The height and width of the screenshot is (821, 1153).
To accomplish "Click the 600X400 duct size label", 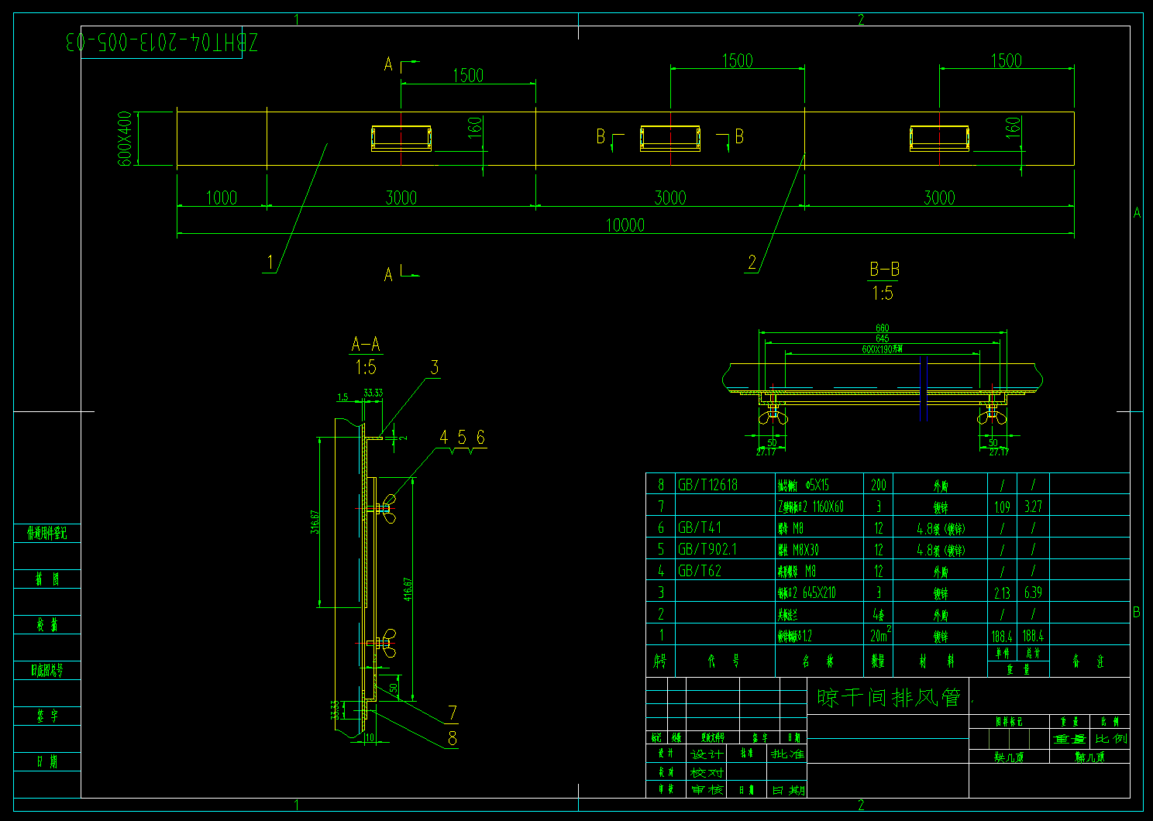I will click(124, 138).
